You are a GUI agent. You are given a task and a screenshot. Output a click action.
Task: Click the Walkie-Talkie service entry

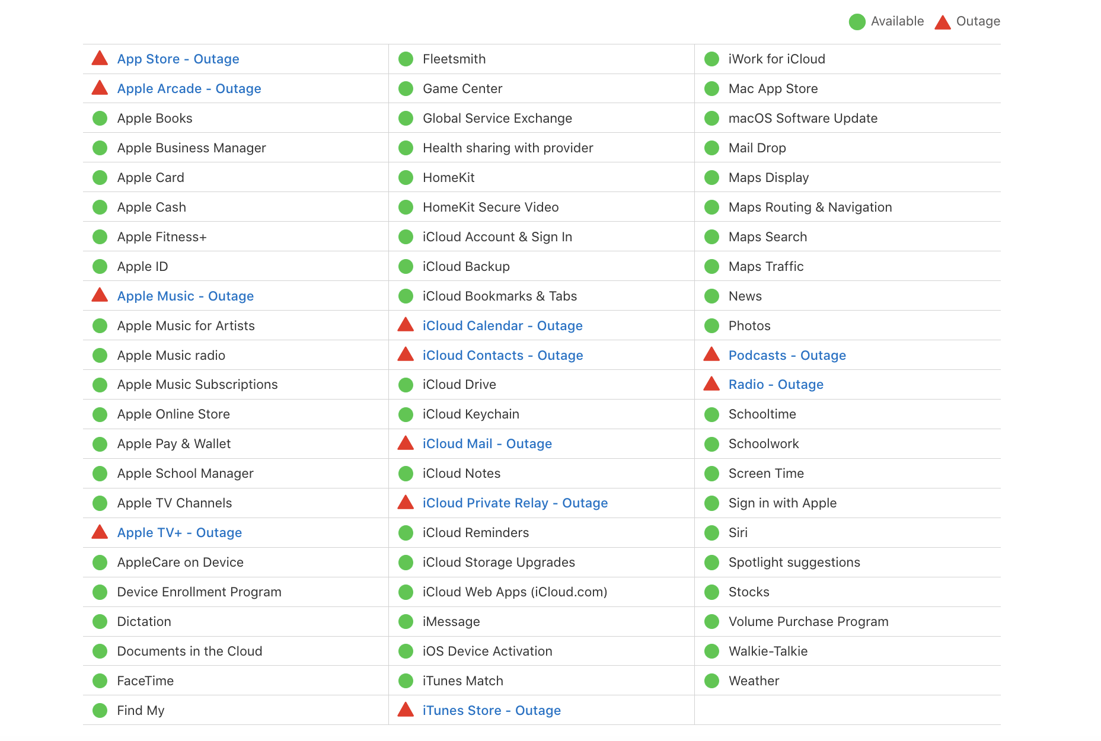click(768, 651)
